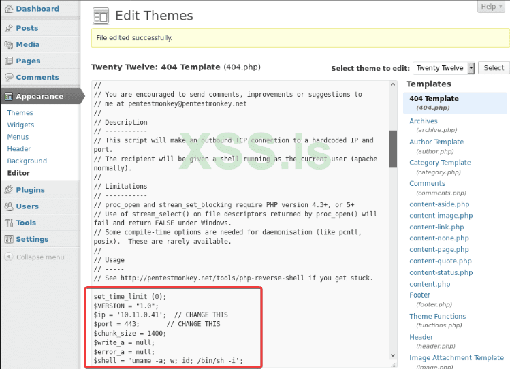Open the Settings menu label

click(x=32, y=239)
